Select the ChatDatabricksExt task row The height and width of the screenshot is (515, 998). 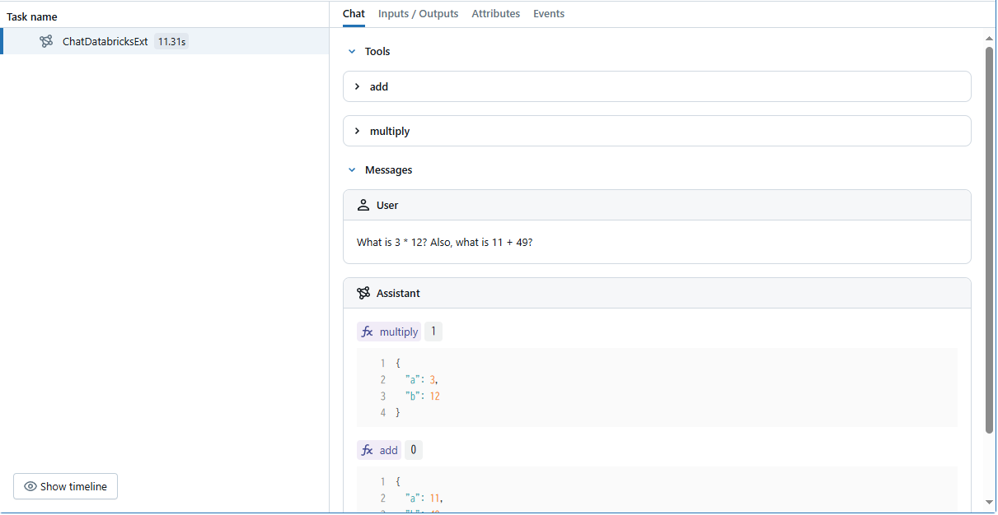[165, 41]
